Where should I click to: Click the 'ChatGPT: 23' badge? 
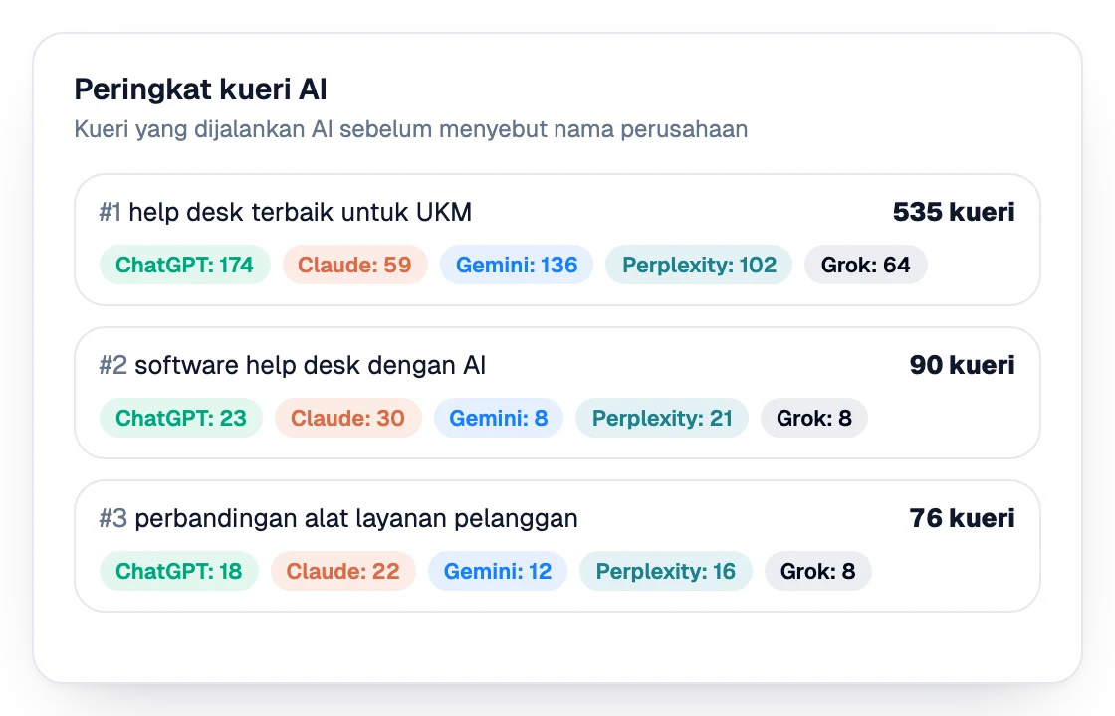[x=181, y=418]
